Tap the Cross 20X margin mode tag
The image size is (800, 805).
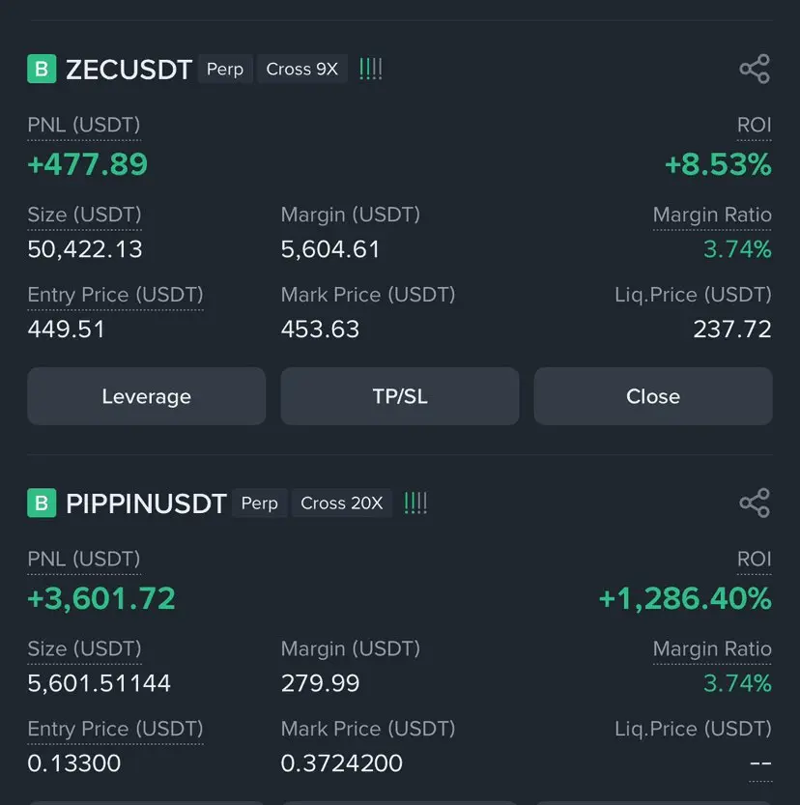tap(342, 503)
